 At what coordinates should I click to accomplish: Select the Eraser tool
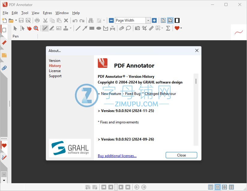coord(122,28)
